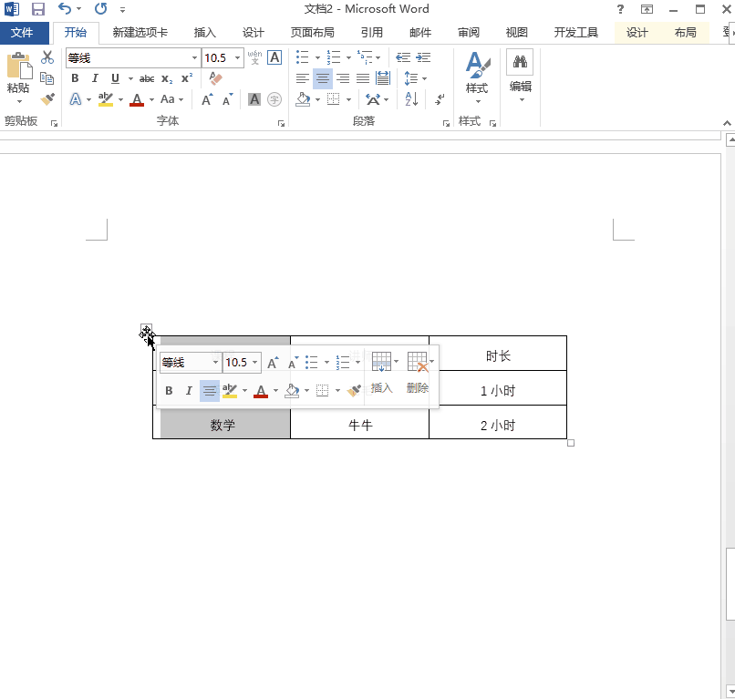
Task: Expand numbering list style options
Action: (348, 57)
